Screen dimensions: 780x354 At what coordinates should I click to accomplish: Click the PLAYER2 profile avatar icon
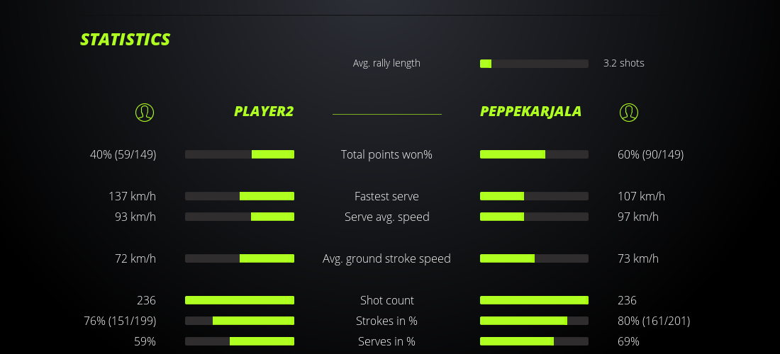pos(145,112)
